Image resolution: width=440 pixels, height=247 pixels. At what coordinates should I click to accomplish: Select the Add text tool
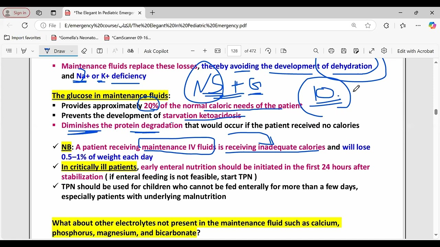tap(100, 51)
